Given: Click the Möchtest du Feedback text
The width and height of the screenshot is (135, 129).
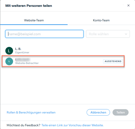Looking at the screenshot, I should [x=24, y=125].
